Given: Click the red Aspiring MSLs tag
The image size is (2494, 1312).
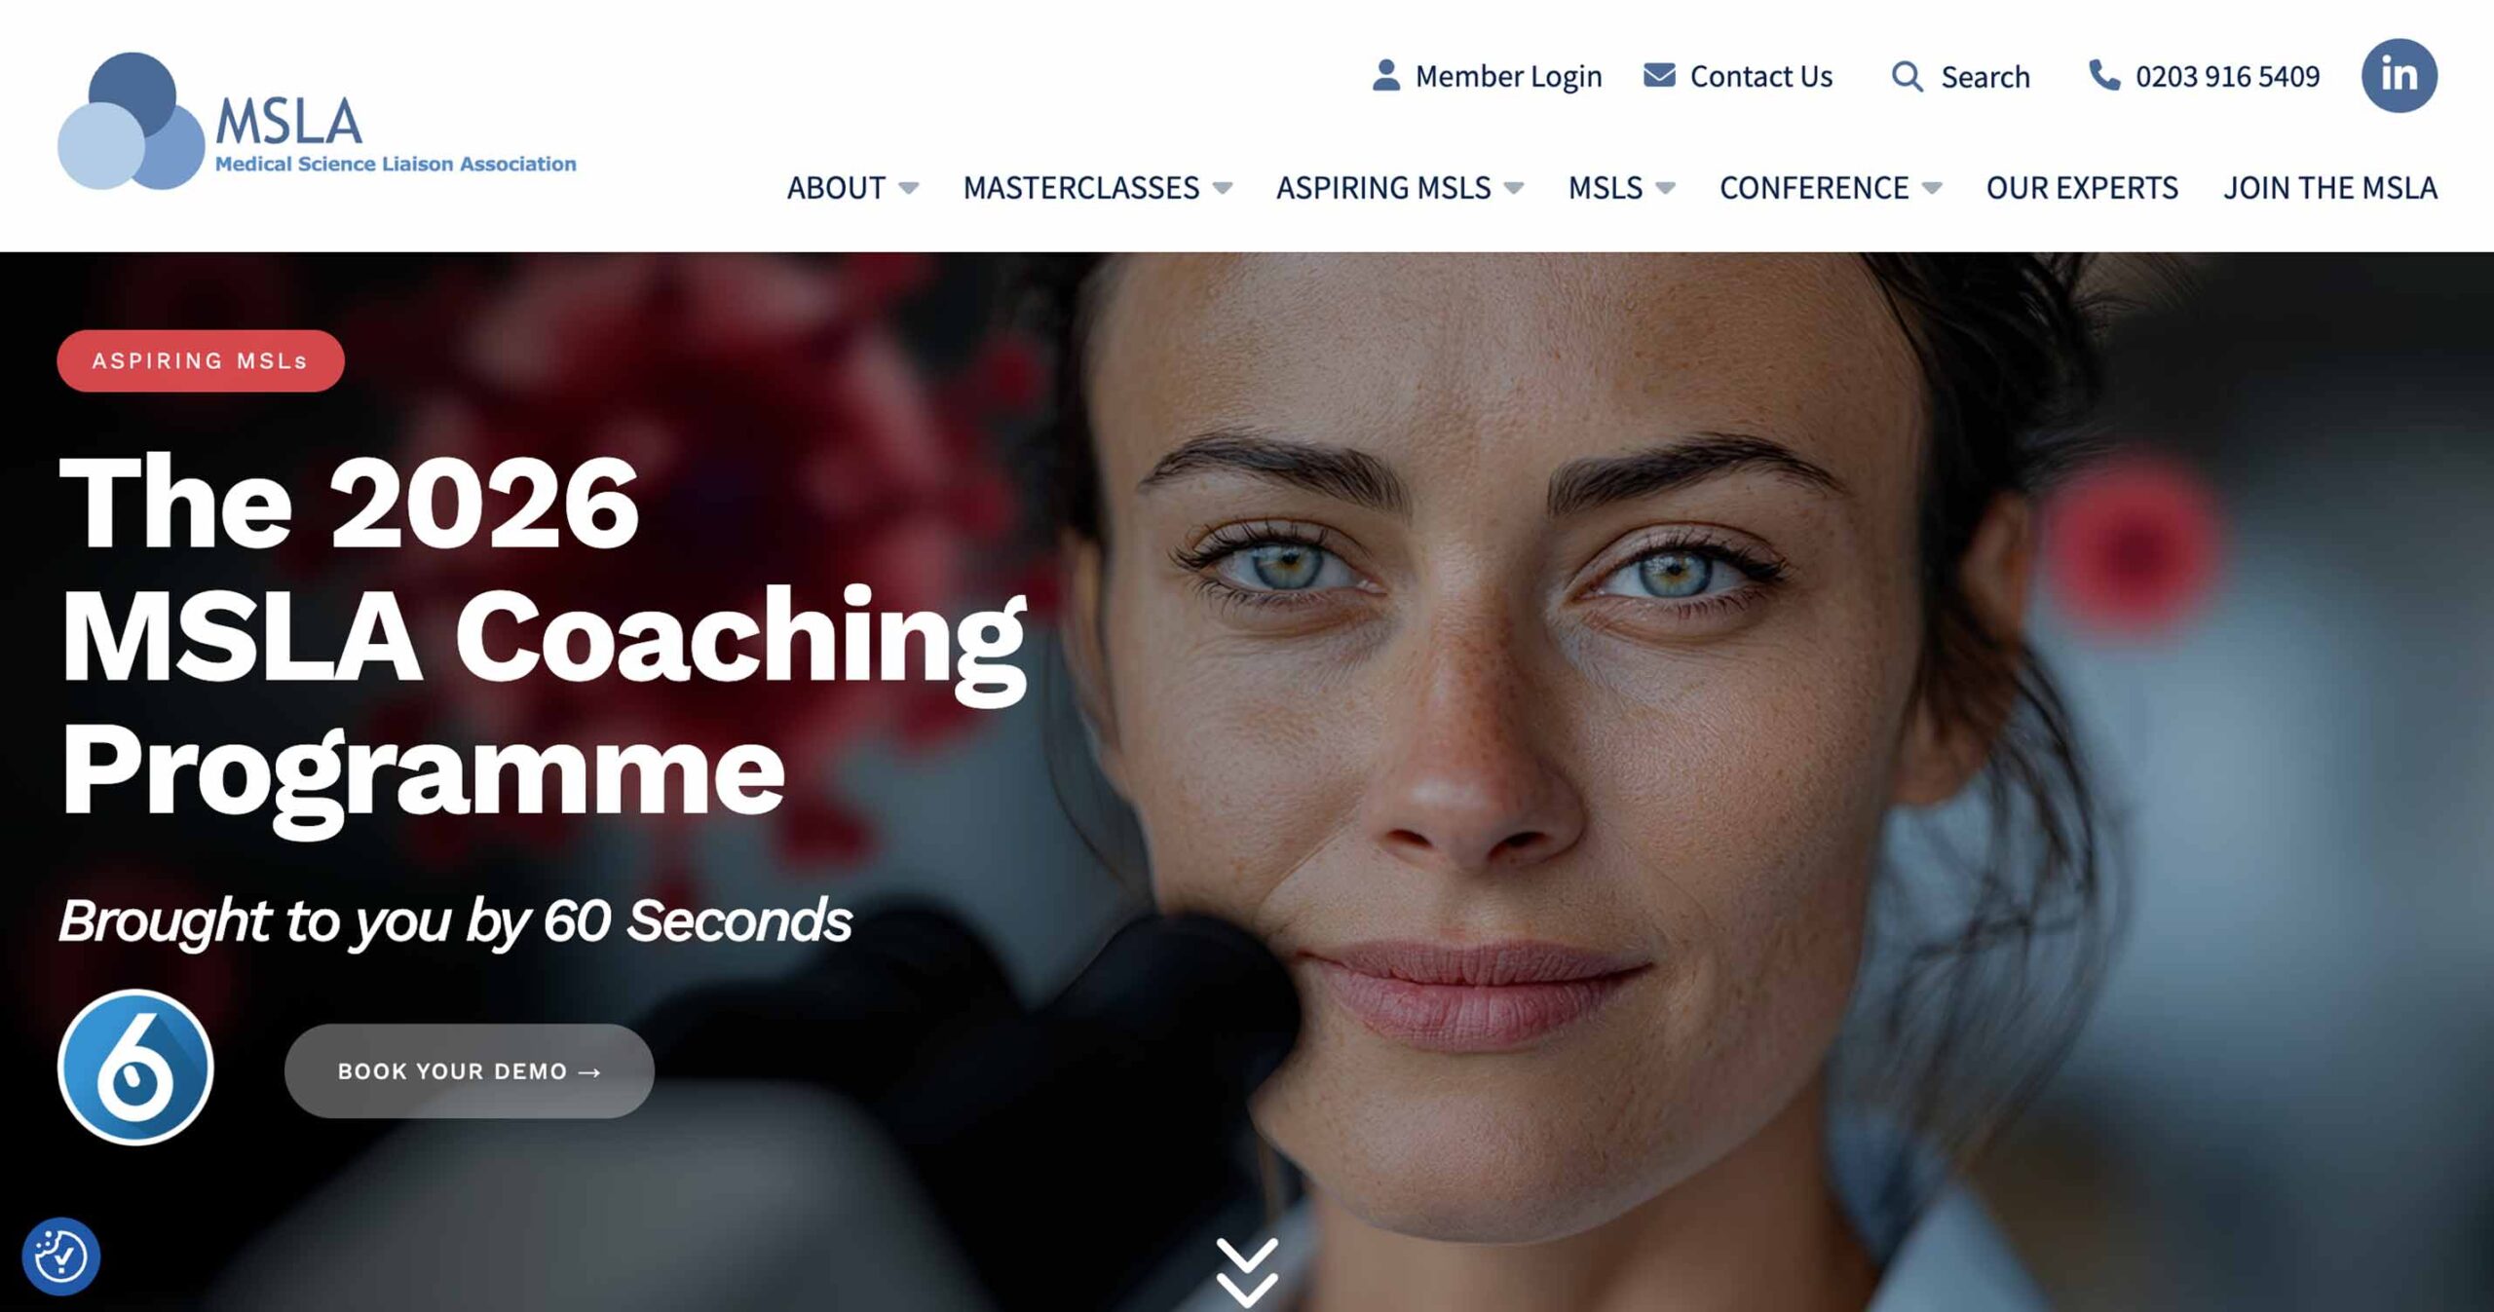Looking at the screenshot, I should pos(201,361).
